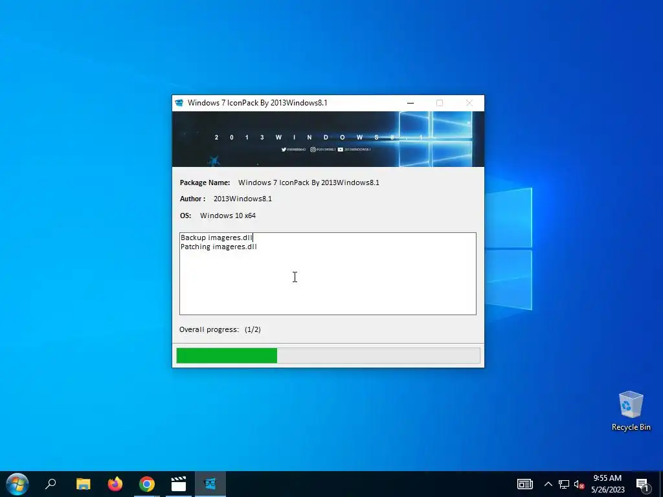
Task: Open the notification center icon
Action: 642,484
